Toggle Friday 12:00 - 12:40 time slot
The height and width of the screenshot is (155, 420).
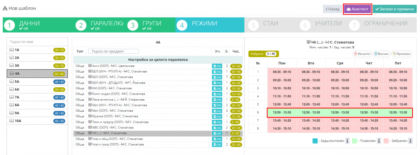(x=398, y=104)
